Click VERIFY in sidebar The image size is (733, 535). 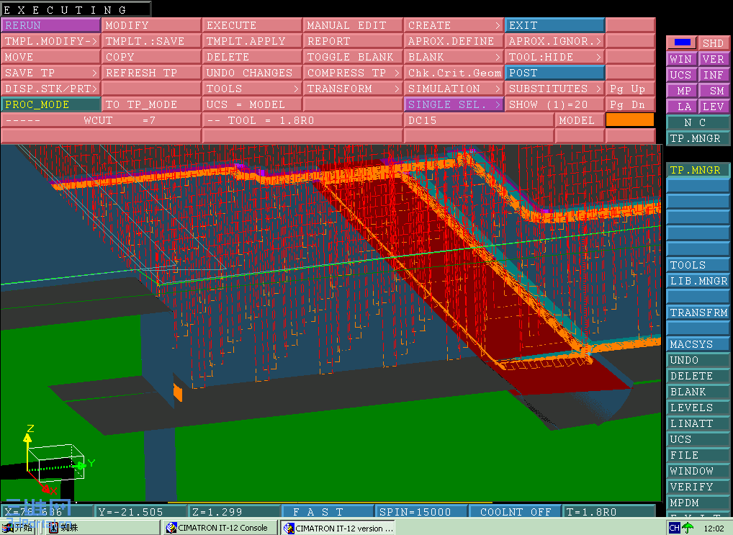click(x=698, y=487)
